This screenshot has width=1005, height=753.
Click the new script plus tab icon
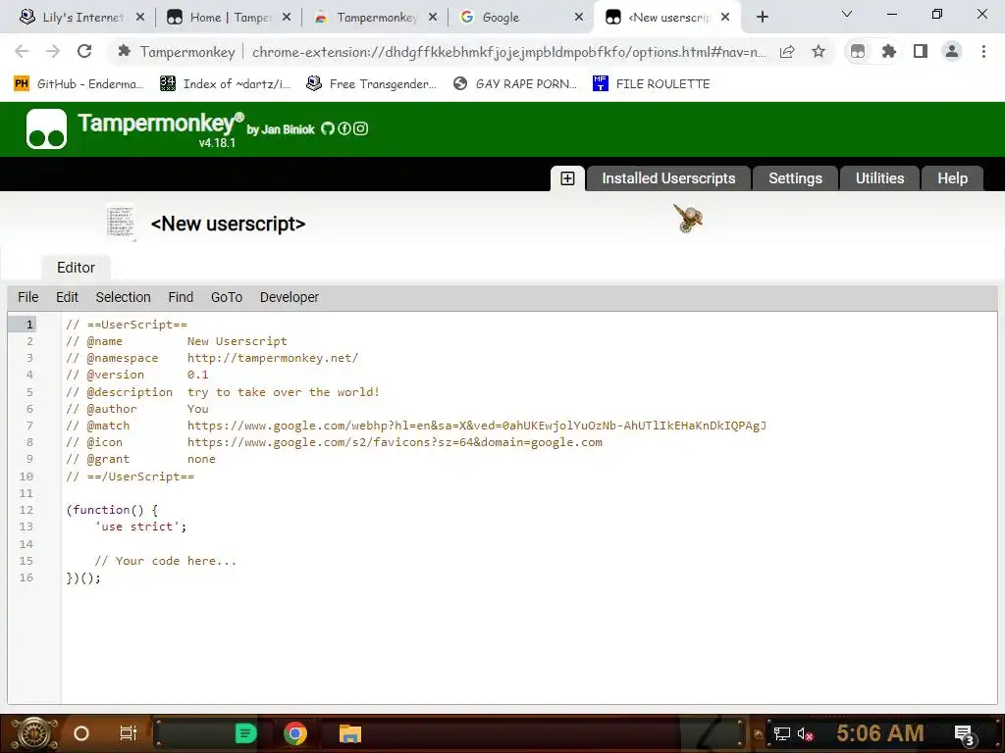(567, 178)
